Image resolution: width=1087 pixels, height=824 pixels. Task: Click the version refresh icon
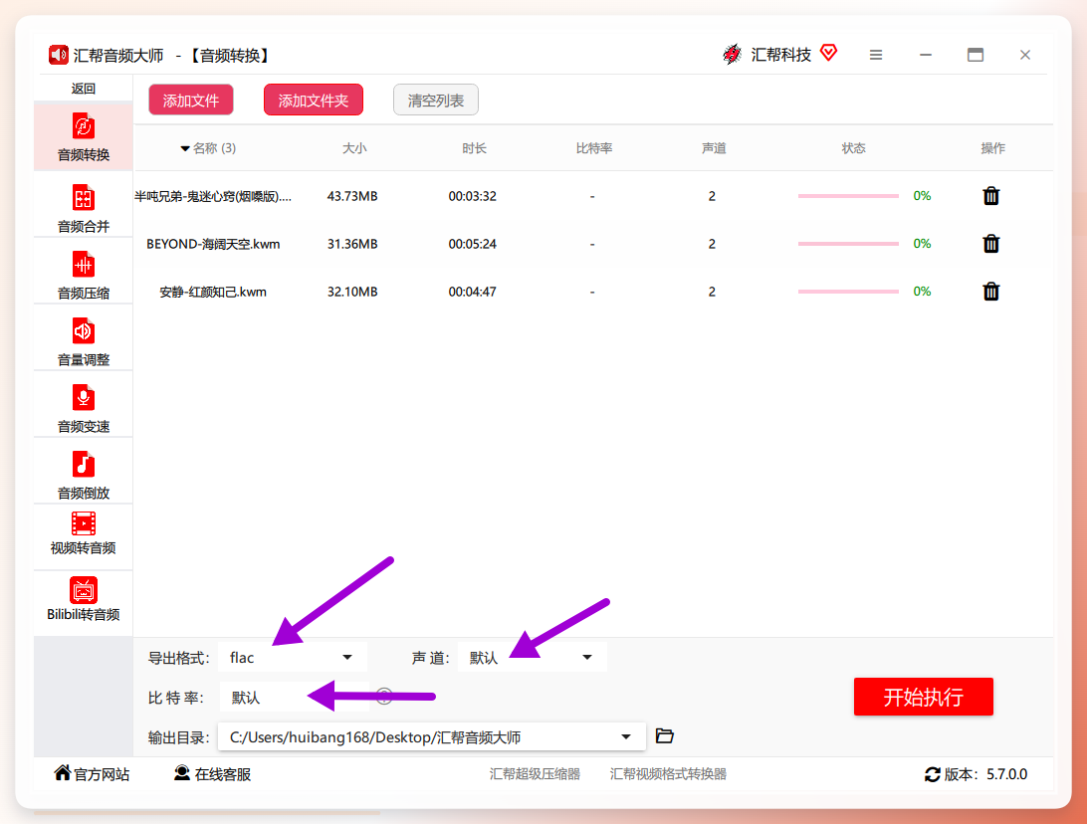coord(933,775)
